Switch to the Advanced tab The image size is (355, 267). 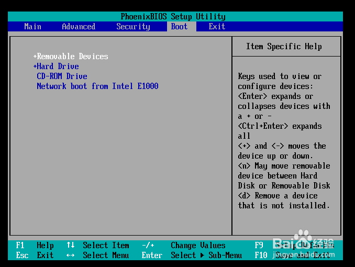[79, 27]
